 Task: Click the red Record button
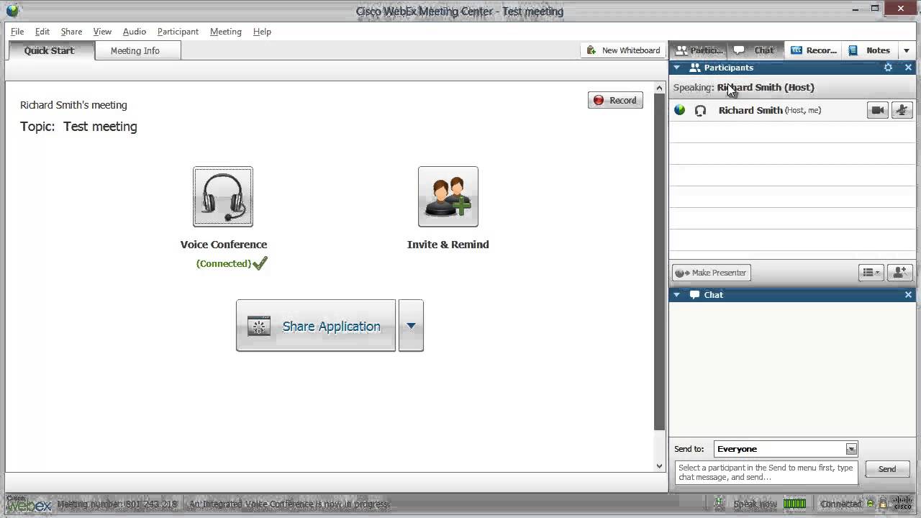click(615, 100)
